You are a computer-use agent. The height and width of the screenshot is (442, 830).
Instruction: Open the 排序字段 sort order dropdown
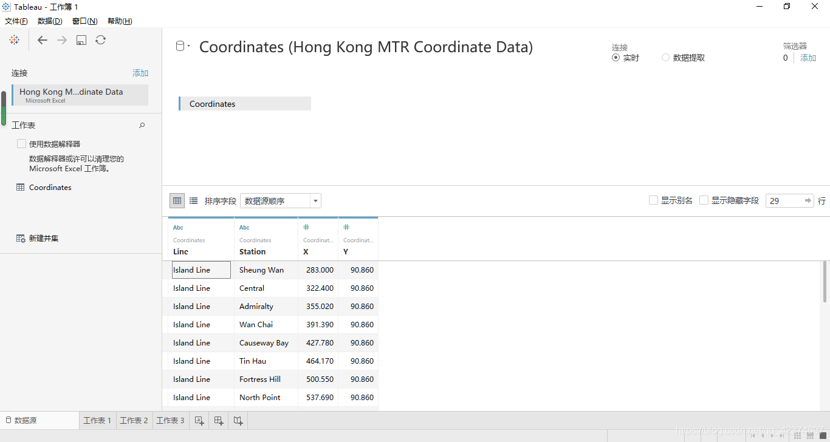pyautogui.click(x=281, y=200)
